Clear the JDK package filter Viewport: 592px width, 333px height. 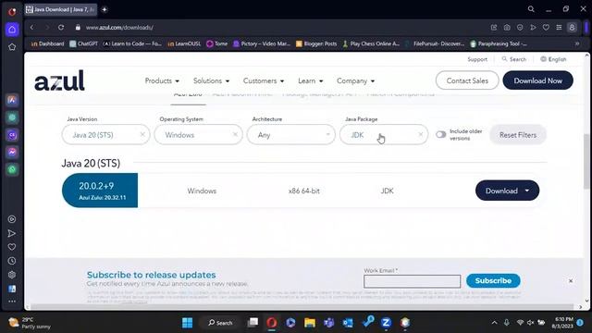[x=421, y=134]
